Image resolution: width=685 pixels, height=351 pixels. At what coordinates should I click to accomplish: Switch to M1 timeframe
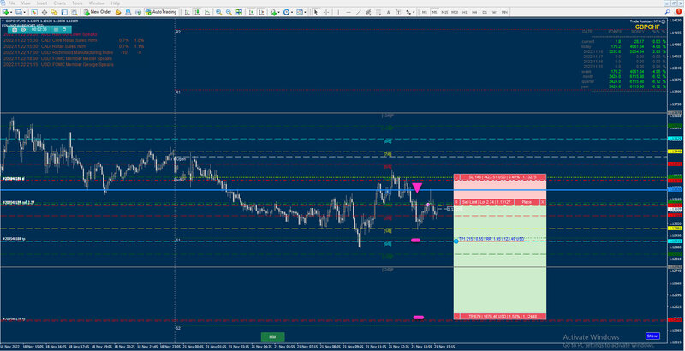[425, 12]
